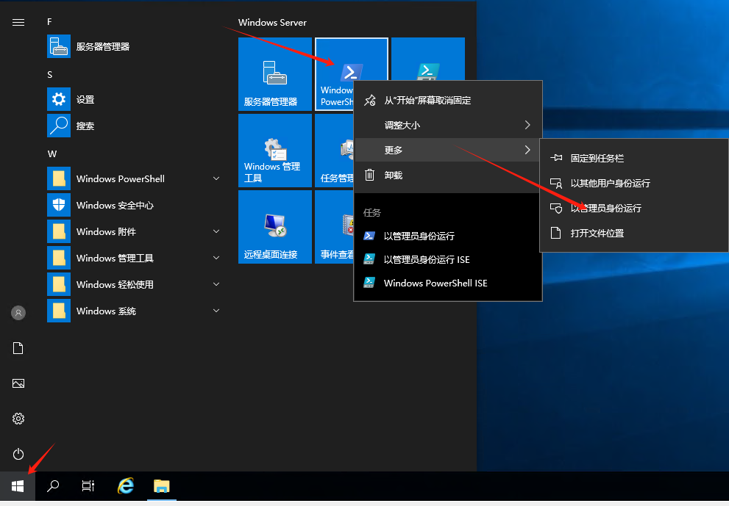Select 打开文件位置
Viewport: 729px width, 506px height.
[x=634, y=234]
